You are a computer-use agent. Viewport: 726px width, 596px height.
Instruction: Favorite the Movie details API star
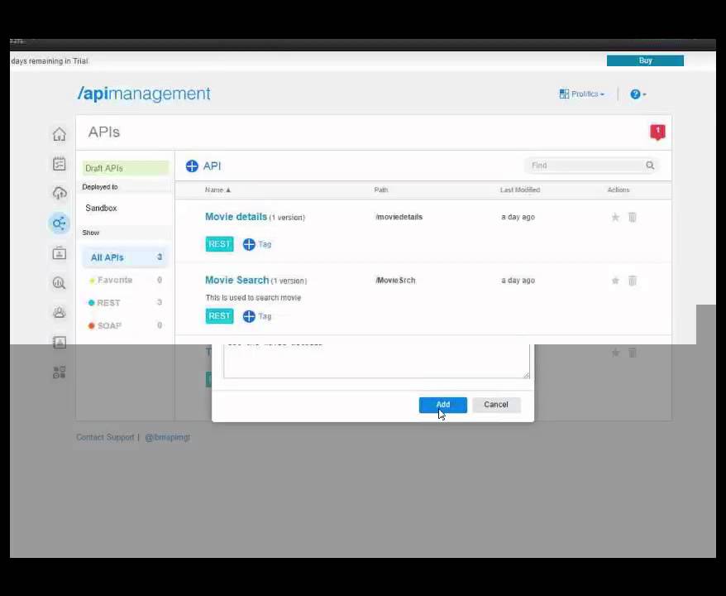click(615, 217)
